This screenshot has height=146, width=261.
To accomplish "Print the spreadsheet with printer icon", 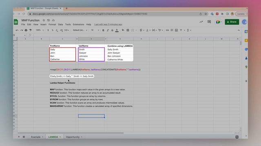I will point(26,30).
